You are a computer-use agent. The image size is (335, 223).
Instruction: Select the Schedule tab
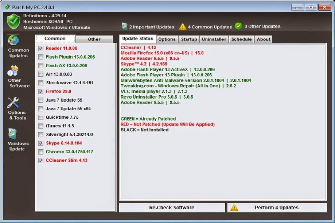(241, 39)
